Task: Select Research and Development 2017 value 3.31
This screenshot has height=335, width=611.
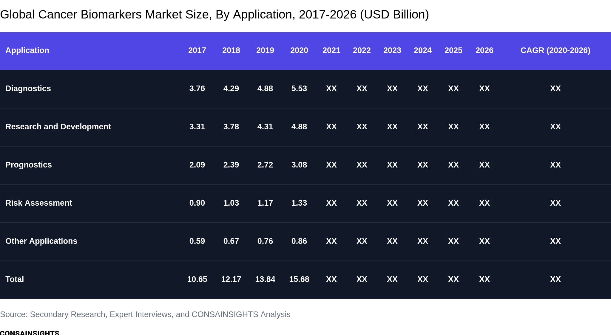Action: click(x=197, y=127)
